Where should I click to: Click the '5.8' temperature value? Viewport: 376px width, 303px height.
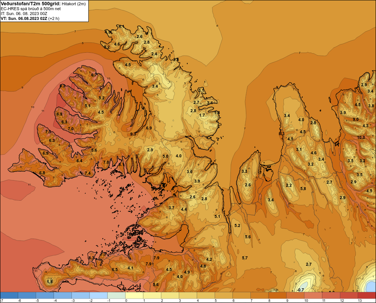(x=303, y=189)
